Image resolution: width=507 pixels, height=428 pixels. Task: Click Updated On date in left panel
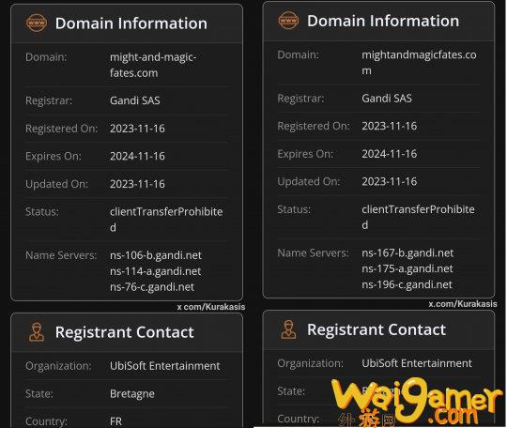click(x=137, y=184)
